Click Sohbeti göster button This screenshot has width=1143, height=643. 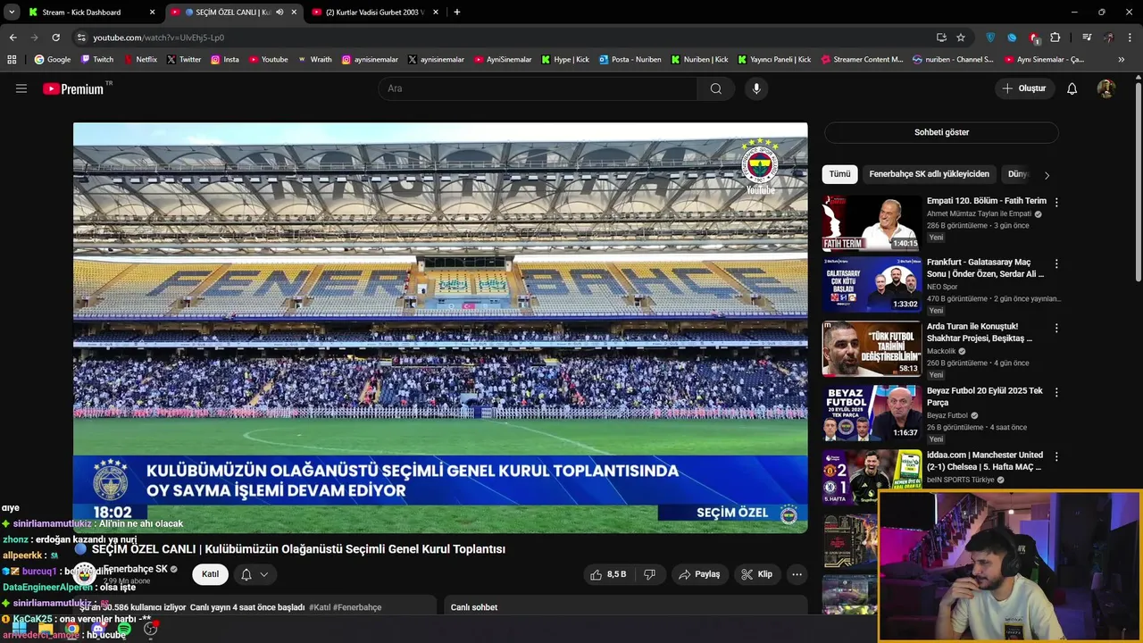(x=941, y=132)
